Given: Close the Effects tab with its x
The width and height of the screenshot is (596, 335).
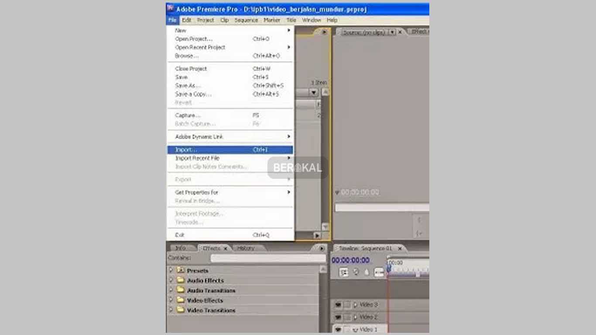Looking at the screenshot, I should point(226,248).
